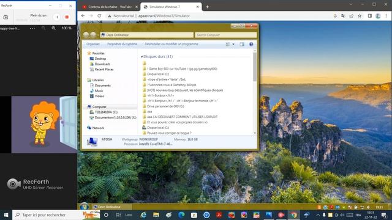Screen dimensions: 392x220
Task: Open Documents library
Action: (102, 86)
